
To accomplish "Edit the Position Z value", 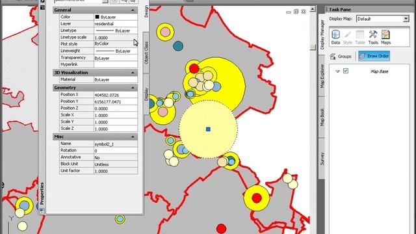I will (116, 109).
